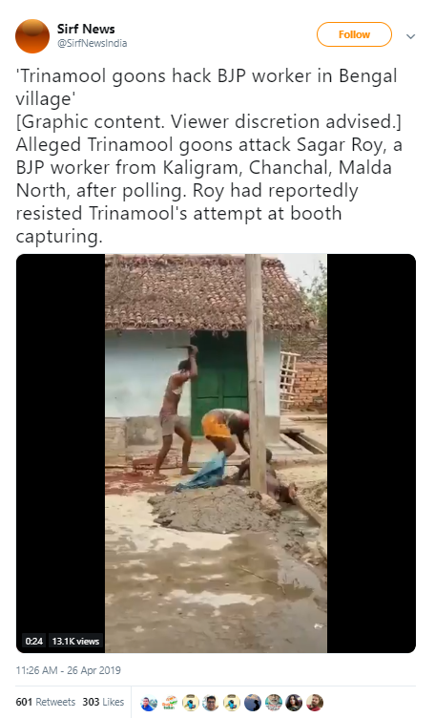Open the Indian flag themed liker avatar
The image size is (435, 718).
[x=170, y=703]
